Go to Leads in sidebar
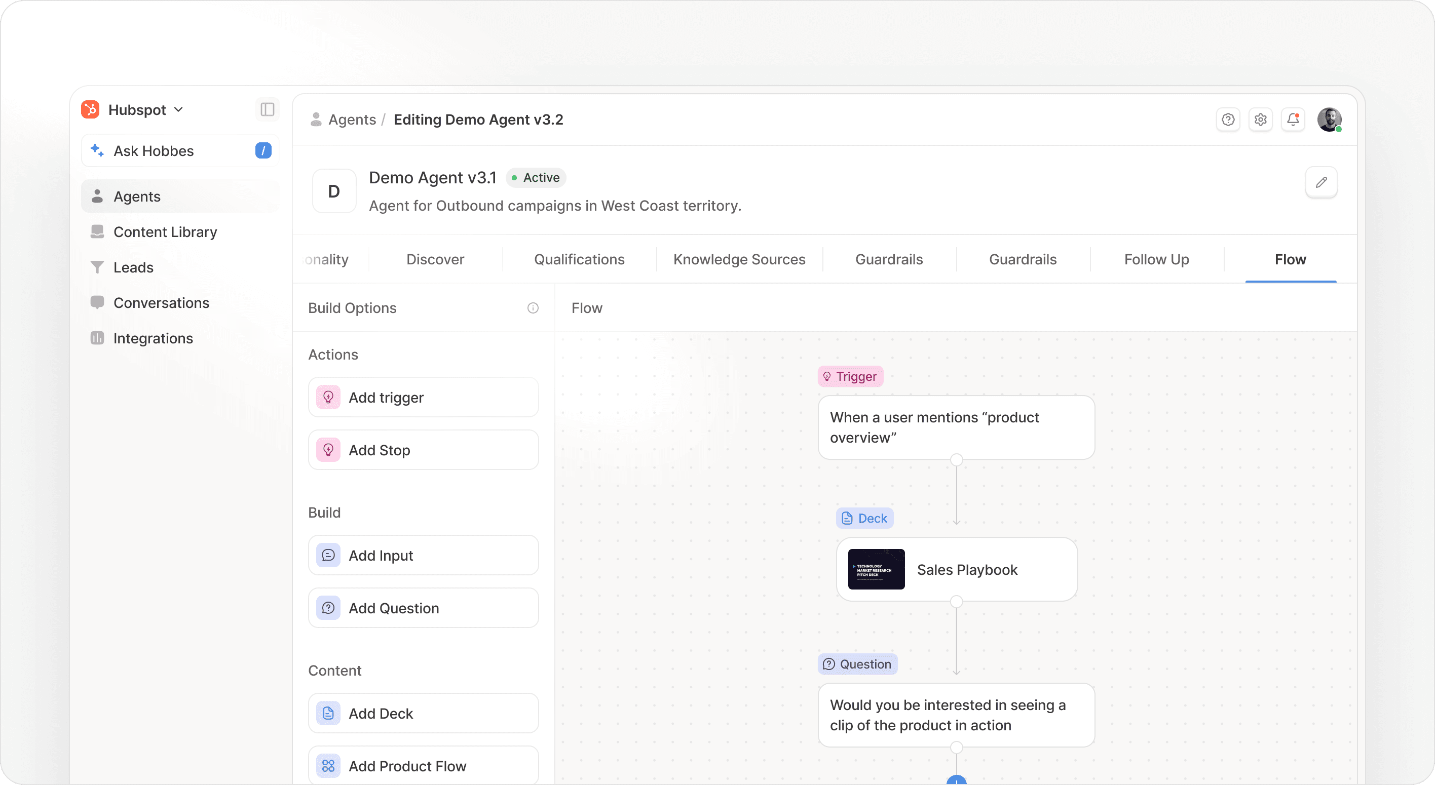This screenshot has width=1435, height=785. 133,268
